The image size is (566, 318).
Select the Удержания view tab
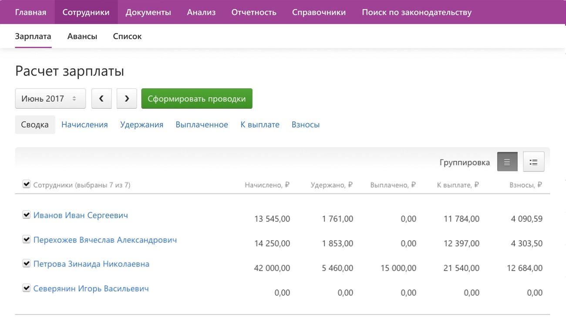pyautogui.click(x=141, y=125)
